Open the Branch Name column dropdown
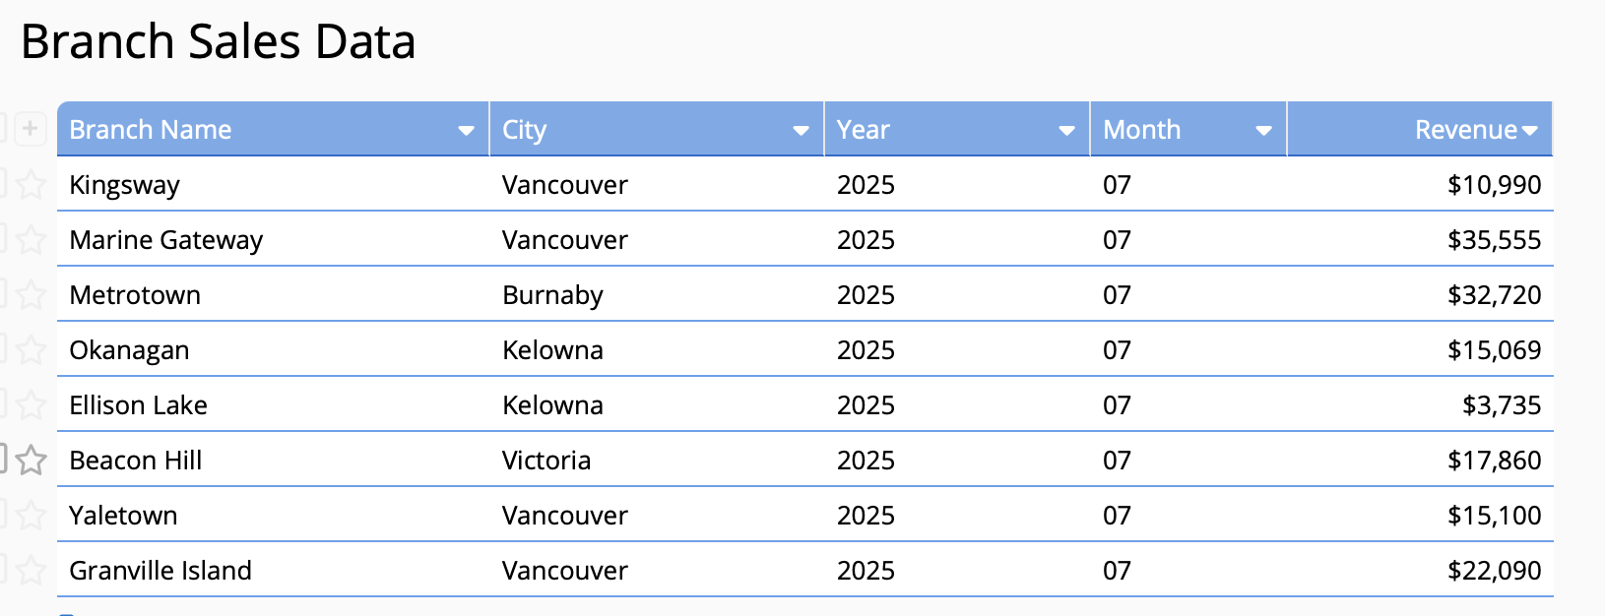1605x616 pixels. tap(466, 130)
